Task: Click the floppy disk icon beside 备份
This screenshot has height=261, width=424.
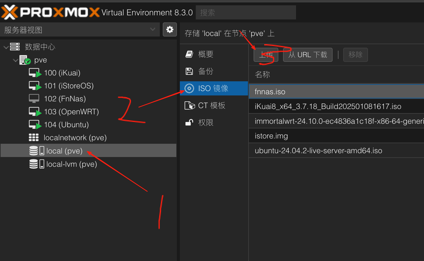Action: click(x=189, y=71)
